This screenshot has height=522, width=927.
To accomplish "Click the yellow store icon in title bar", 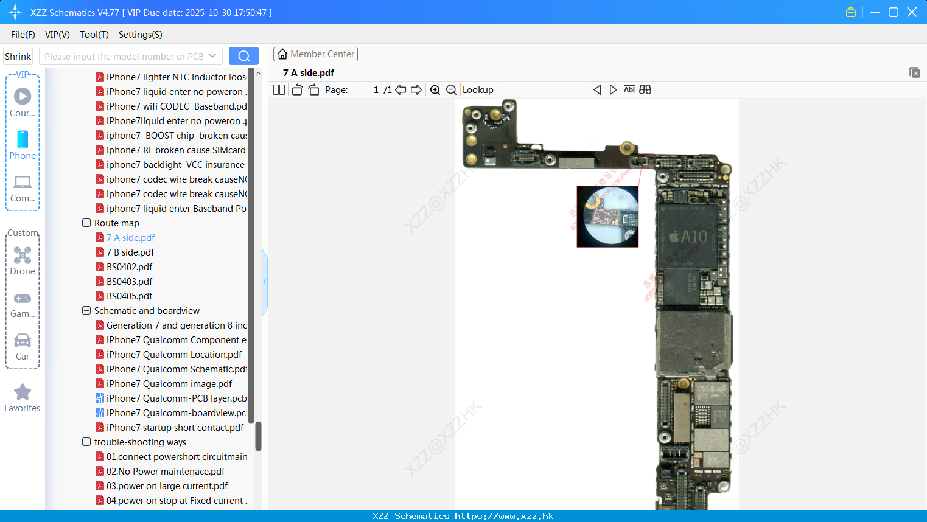I will (x=851, y=12).
